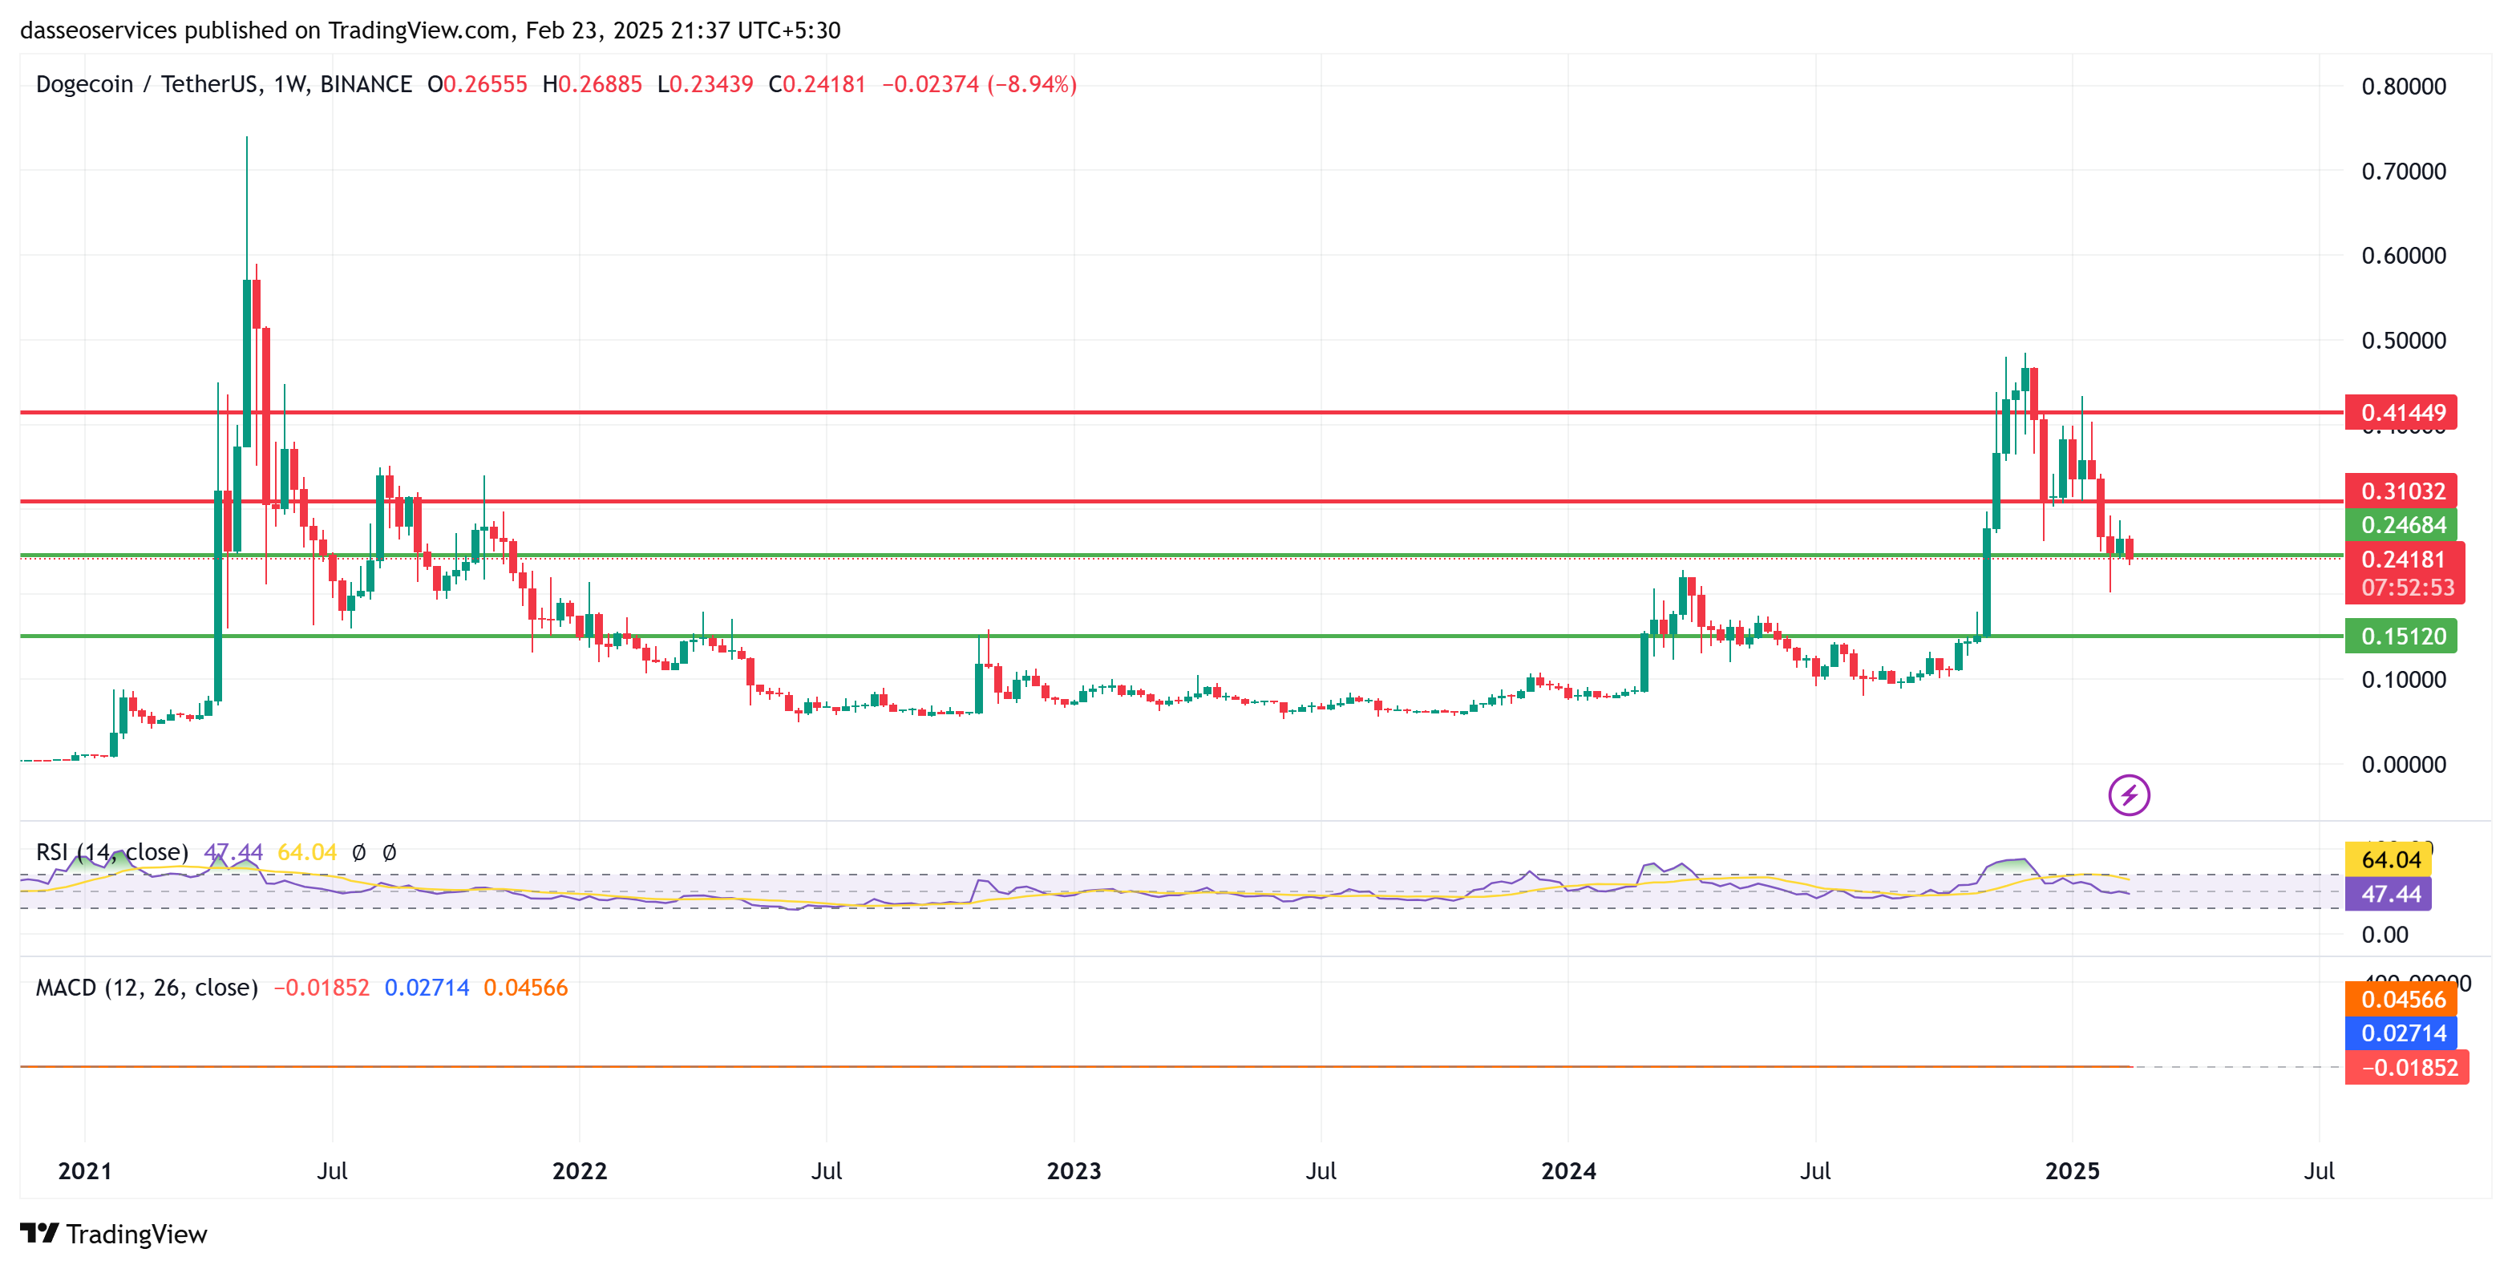Click the TradingView logo at bottom left
2512x1269 pixels.
(114, 1233)
